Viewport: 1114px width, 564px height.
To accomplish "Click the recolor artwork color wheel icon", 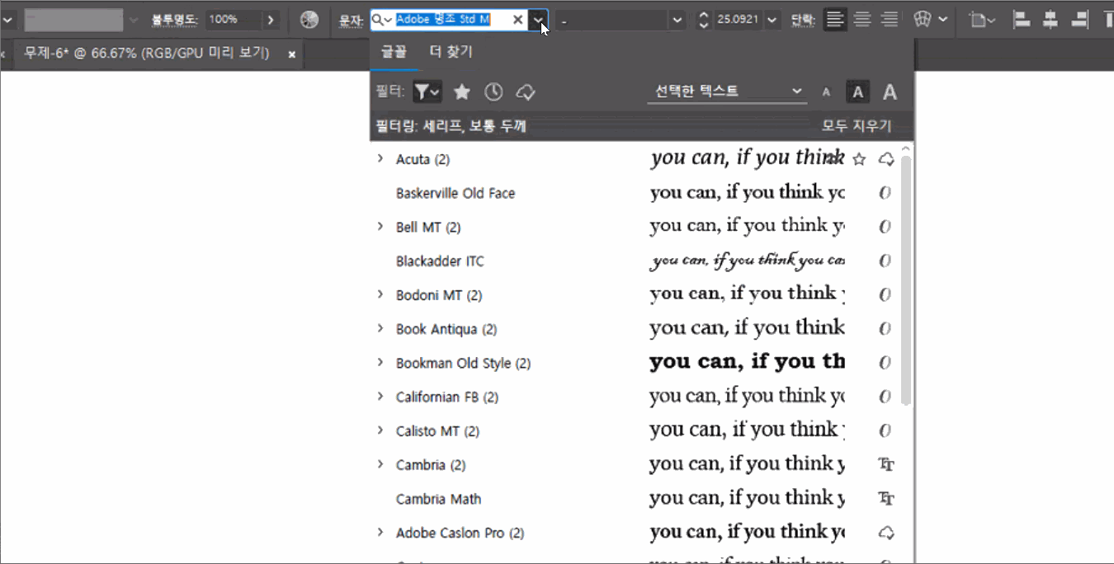I will [310, 20].
